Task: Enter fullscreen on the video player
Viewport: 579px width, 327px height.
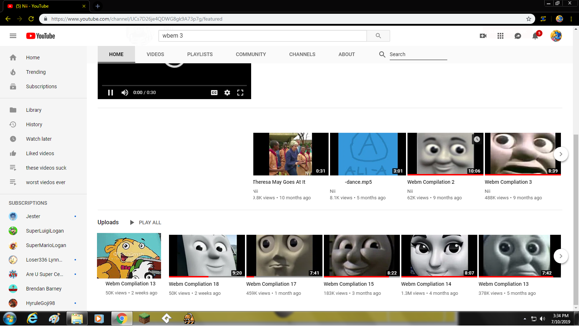Action: tap(240, 93)
